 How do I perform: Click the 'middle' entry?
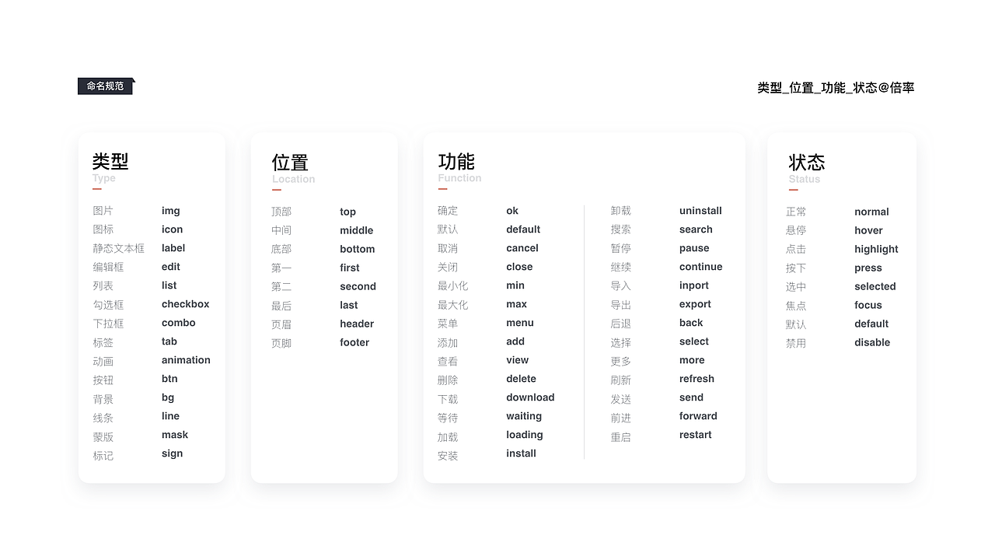357,230
